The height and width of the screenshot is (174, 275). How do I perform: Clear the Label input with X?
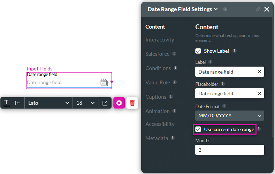[260, 71]
